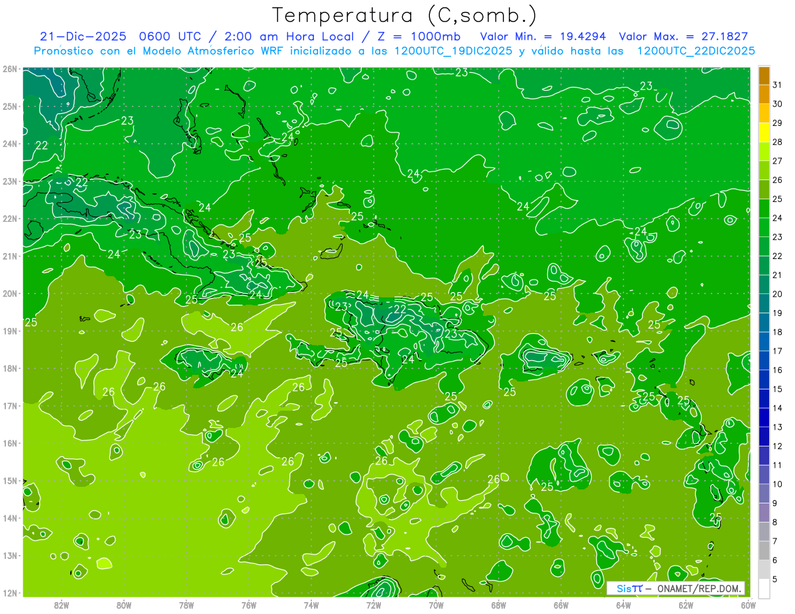Click the '70W' longitude axis label
Image resolution: width=795 pixels, height=614 pixels.
(x=436, y=605)
